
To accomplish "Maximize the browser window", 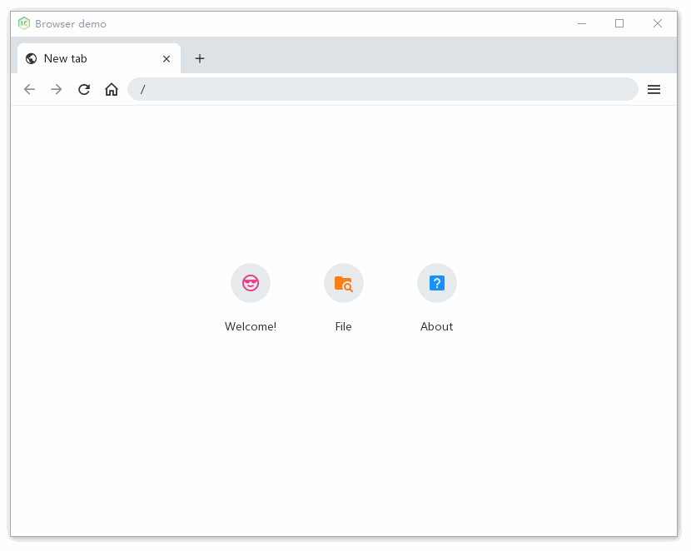I will (619, 23).
